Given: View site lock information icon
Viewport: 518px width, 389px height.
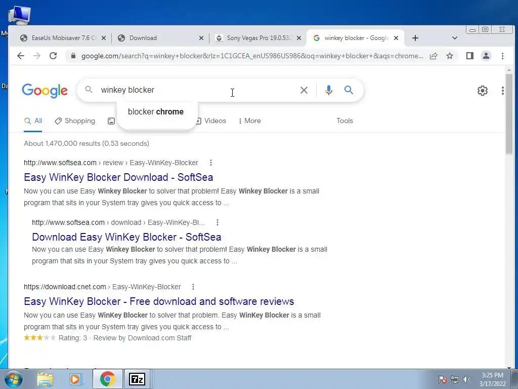Looking at the screenshot, I should (73, 56).
